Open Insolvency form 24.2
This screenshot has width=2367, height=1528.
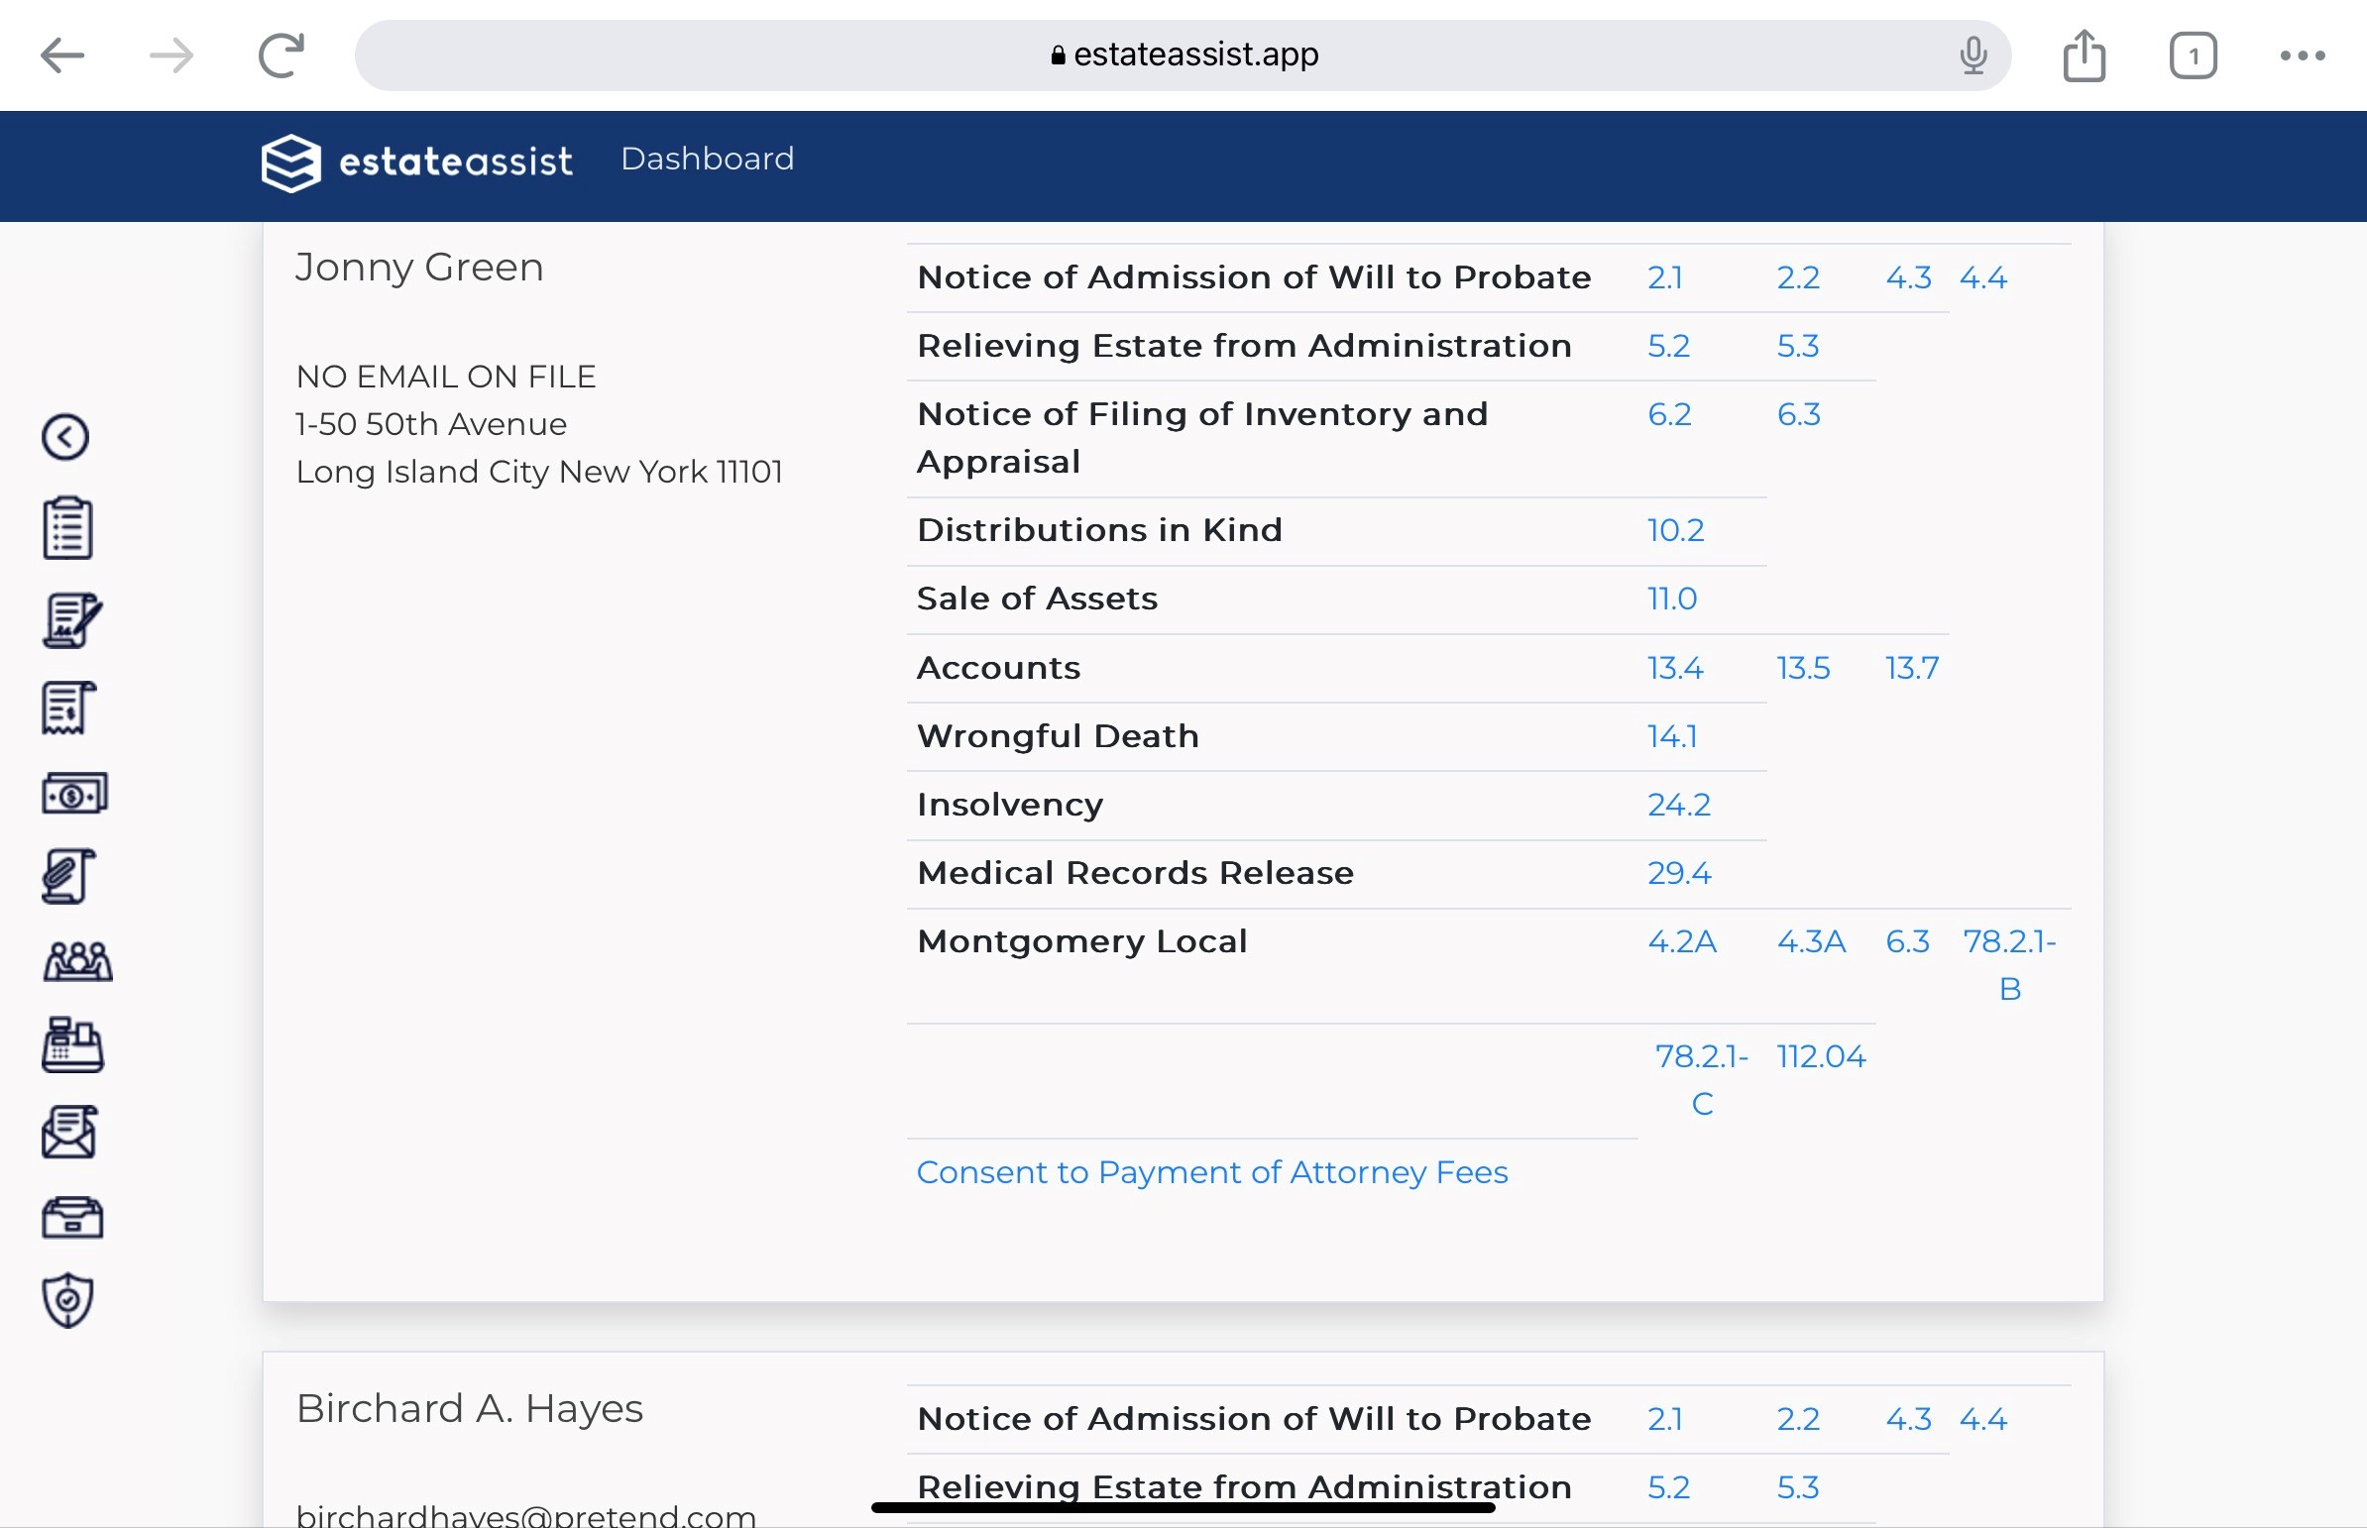(1678, 806)
